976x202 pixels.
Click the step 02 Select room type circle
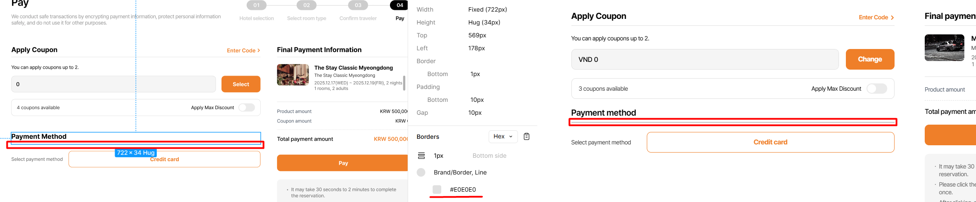pos(306,5)
